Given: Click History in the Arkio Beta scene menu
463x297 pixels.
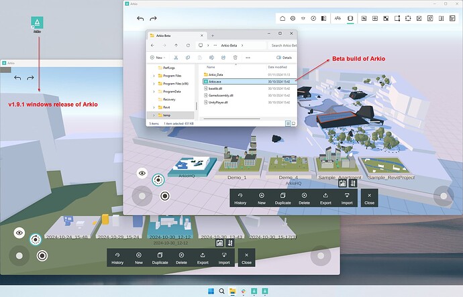Looking at the screenshot, I should (x=240, y=198).
